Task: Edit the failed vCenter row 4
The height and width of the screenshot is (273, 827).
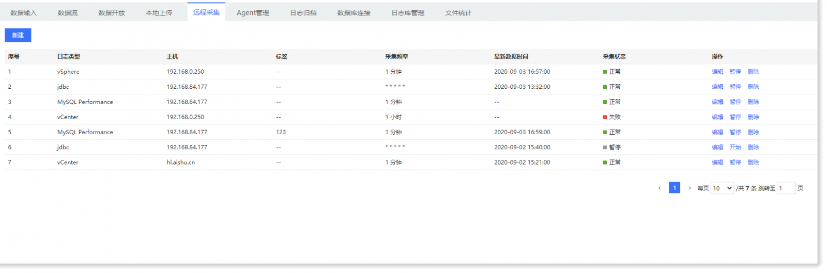Action: [717, 117]
